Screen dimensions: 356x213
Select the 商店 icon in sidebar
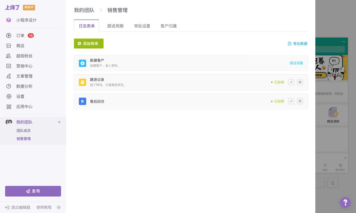pyautogui.click(x=9, y=46)
